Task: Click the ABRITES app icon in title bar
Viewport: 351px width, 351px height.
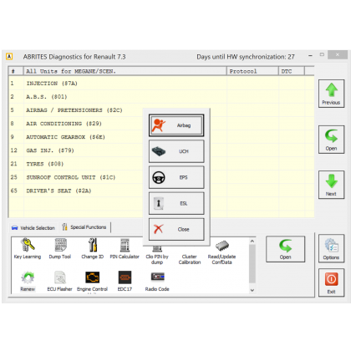Action: (x=9, y=57)
